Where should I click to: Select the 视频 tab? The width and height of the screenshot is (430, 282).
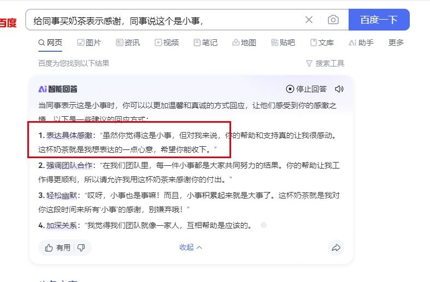point(167,43)
